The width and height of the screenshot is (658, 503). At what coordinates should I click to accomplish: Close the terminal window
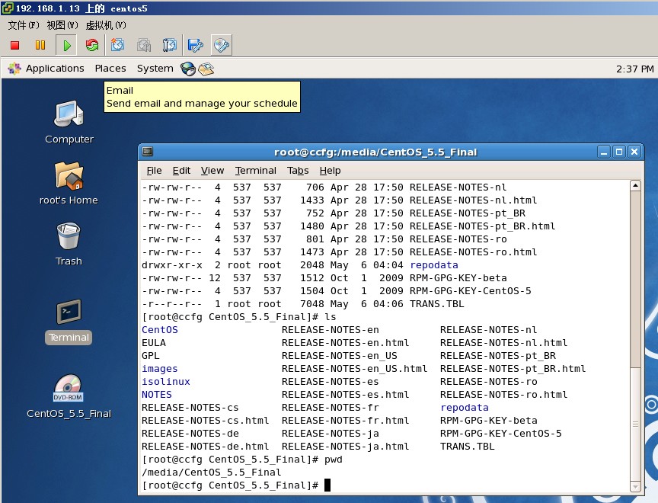[634, 152]
